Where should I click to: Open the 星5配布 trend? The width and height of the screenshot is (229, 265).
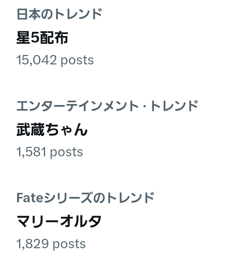(42, 38)
